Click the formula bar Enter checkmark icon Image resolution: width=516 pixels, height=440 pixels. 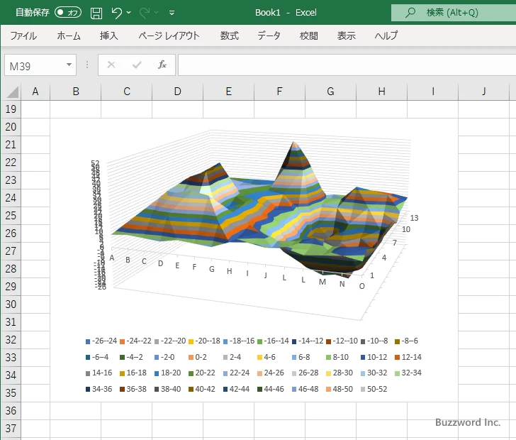click(x=137, y=65)
